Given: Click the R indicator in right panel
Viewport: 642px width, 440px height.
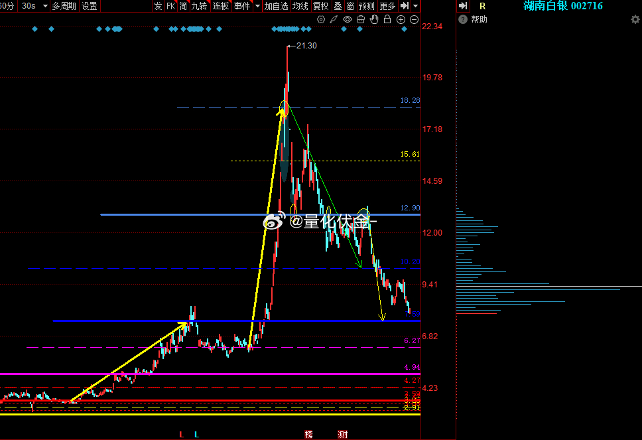Looking at the screenshot, I should click(x=482, y=6).
